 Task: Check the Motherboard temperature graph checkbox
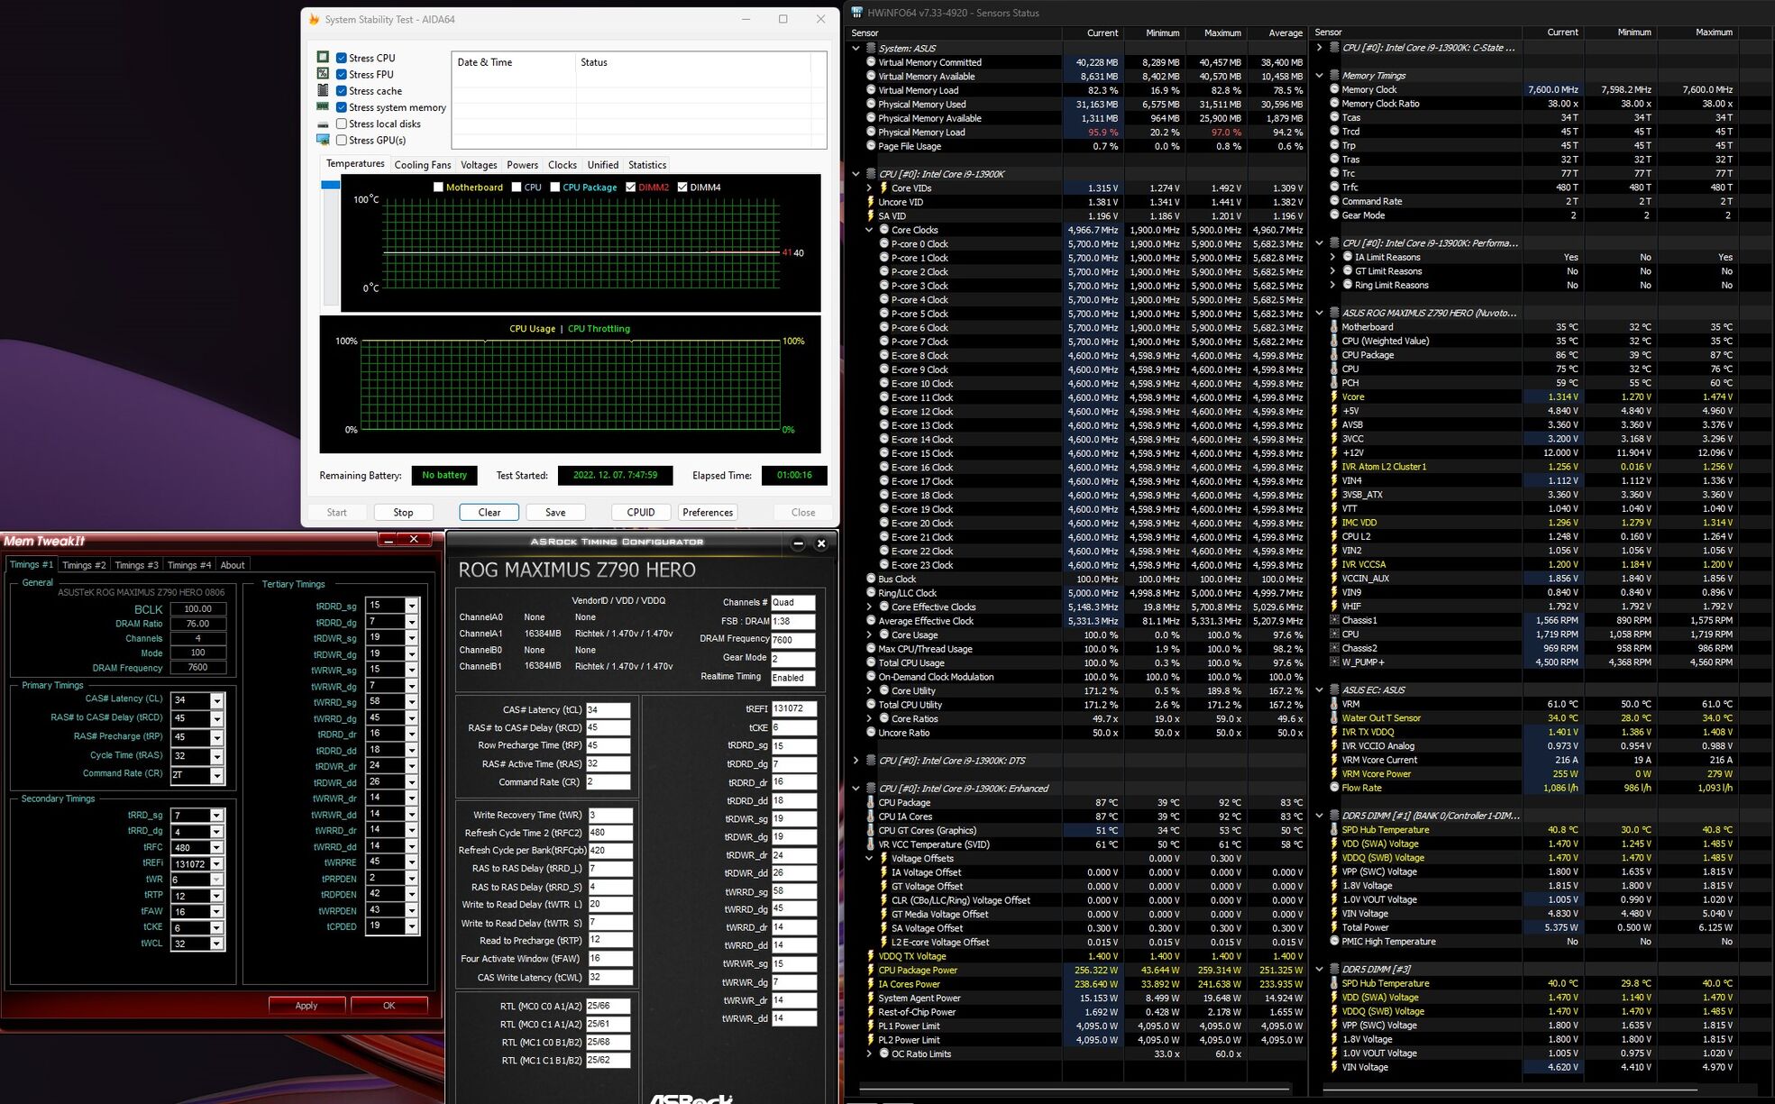tap(438, 187)
